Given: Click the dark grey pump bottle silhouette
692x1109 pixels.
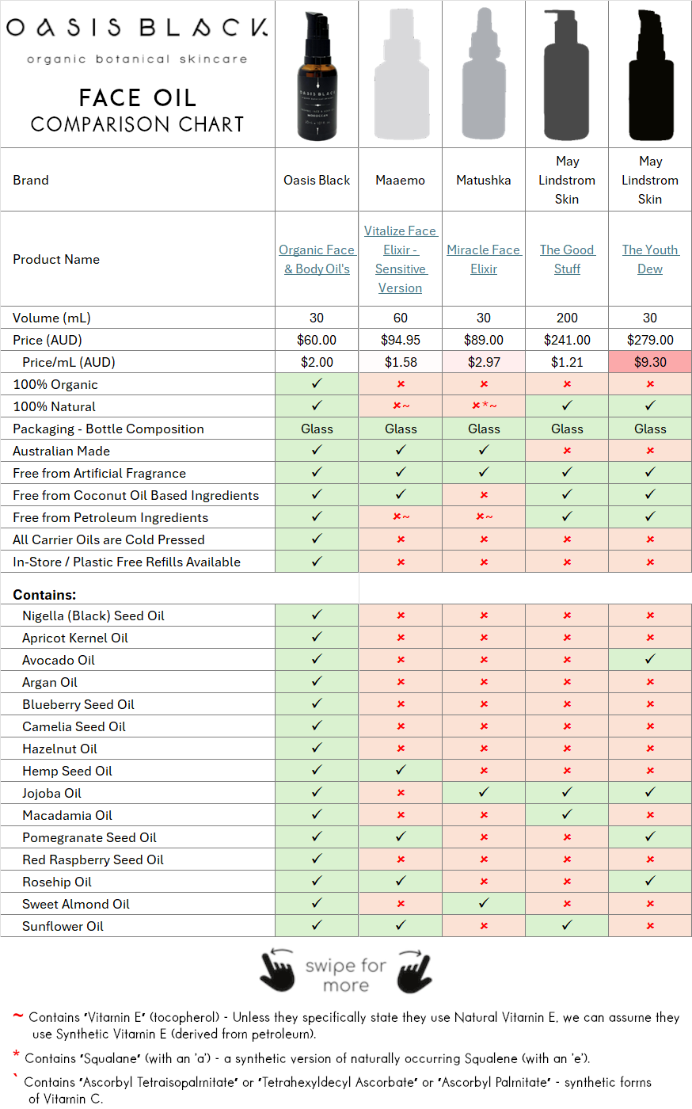Looking at the screenshot, I should [x=567, y=75].
